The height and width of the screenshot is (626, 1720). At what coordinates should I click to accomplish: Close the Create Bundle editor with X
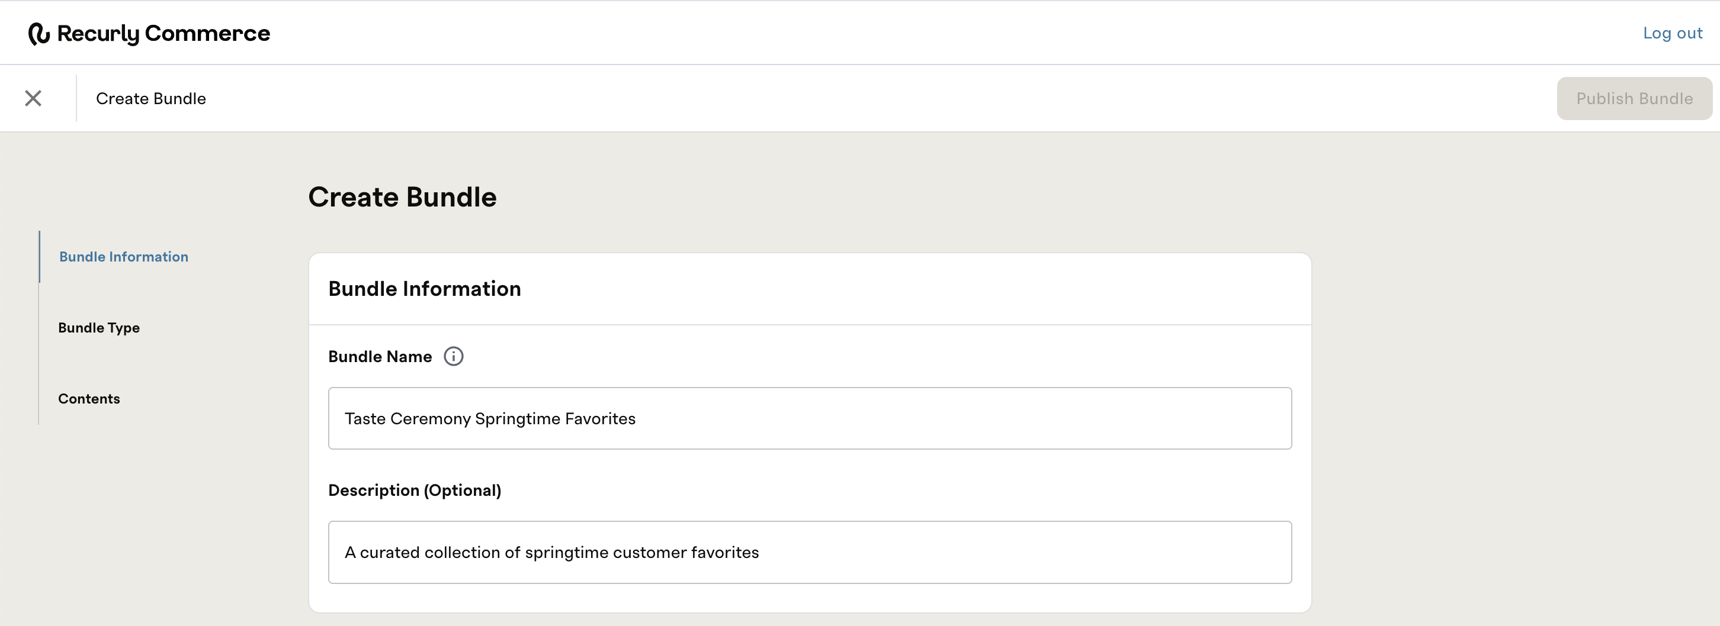point(33,99)
